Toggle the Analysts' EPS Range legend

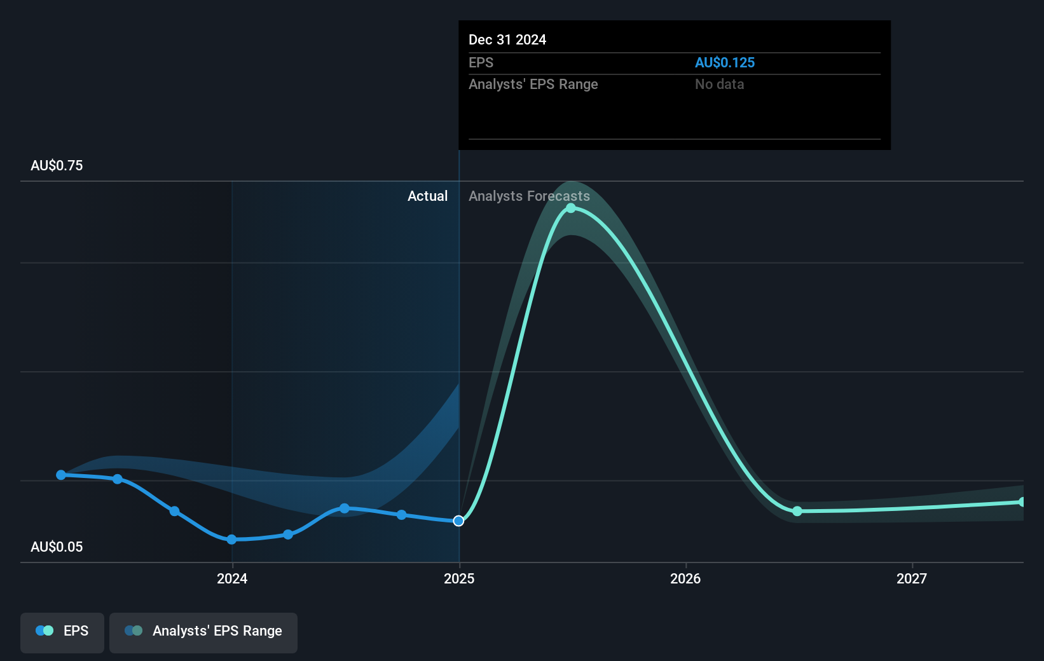click(x=203, y=632)
